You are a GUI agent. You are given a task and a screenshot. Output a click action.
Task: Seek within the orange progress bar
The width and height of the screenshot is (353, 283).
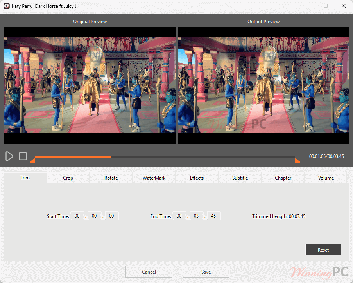point(73,157)
